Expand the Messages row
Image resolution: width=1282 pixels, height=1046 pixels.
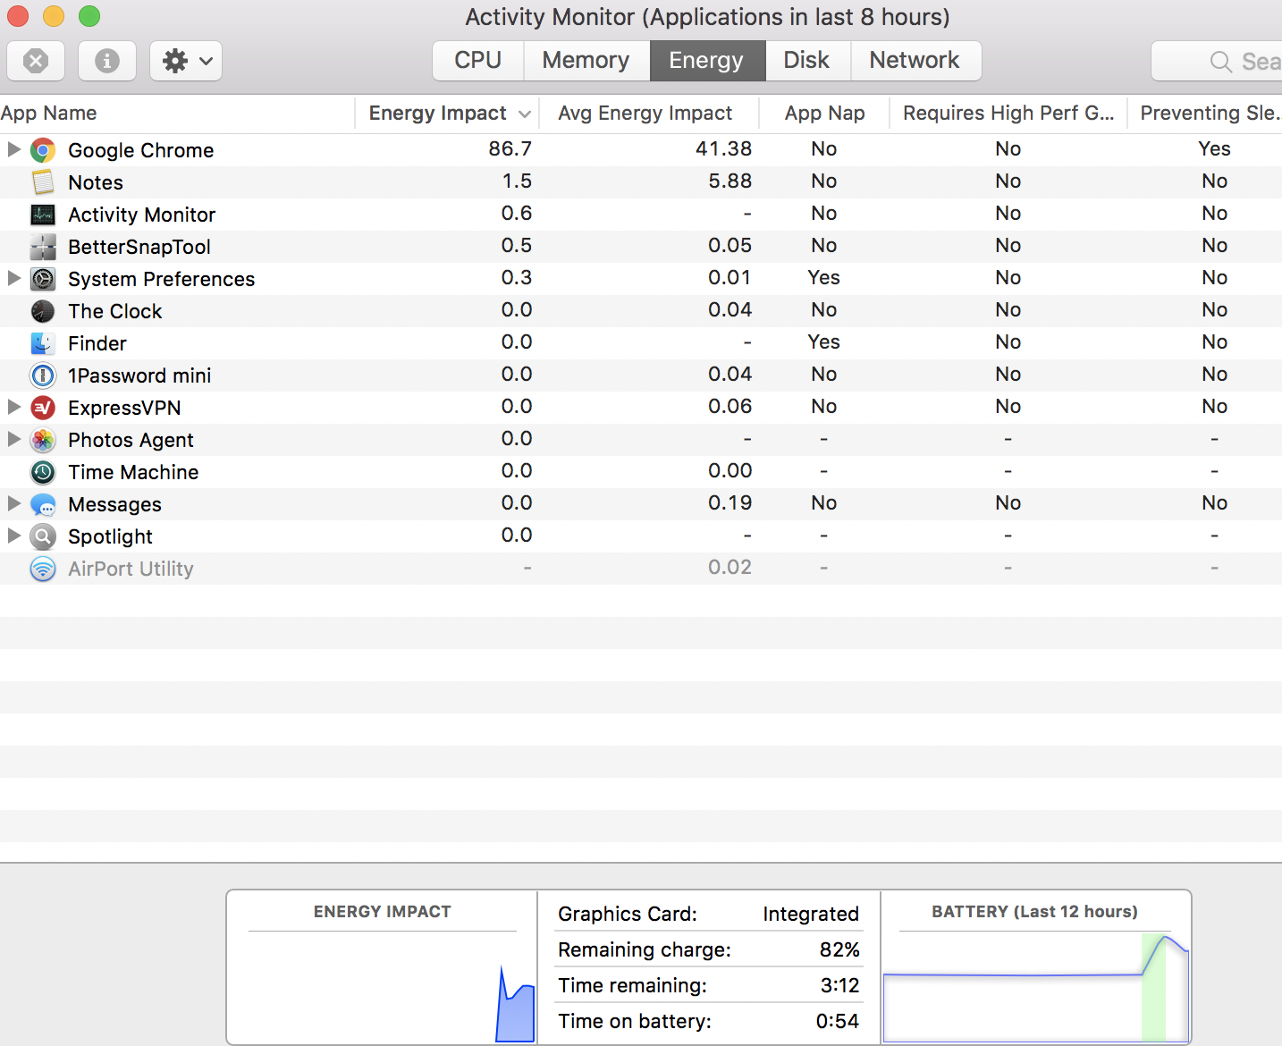(x=13, y=503)
